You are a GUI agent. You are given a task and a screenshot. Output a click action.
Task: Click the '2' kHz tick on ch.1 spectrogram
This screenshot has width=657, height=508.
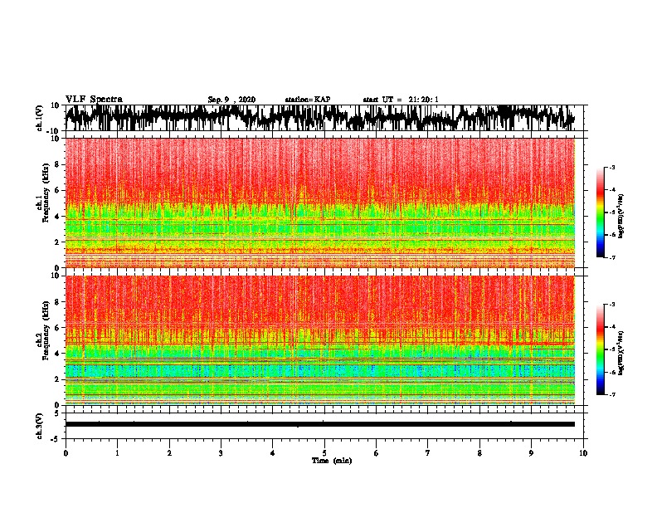pos(57,242)
